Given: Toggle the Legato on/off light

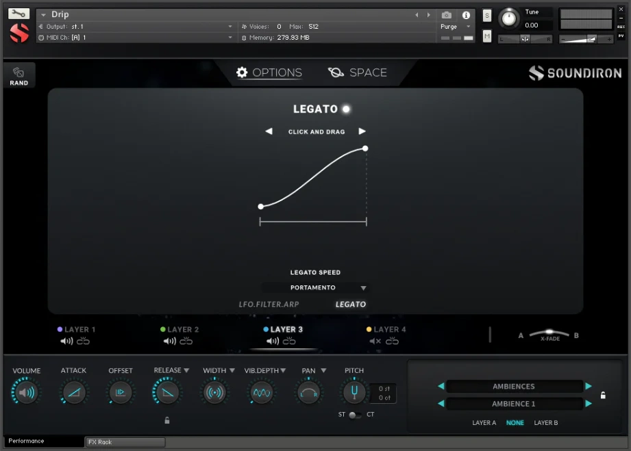Looking at the screenshot, I should point(346,108).
